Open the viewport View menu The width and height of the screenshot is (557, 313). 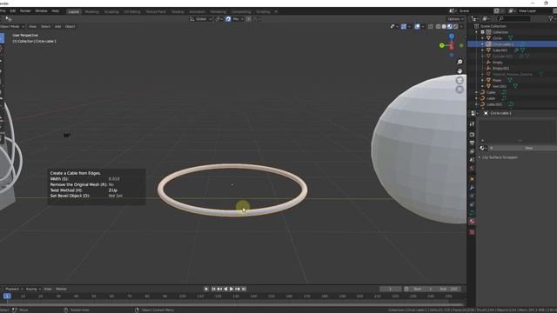(x=32, y=27)
